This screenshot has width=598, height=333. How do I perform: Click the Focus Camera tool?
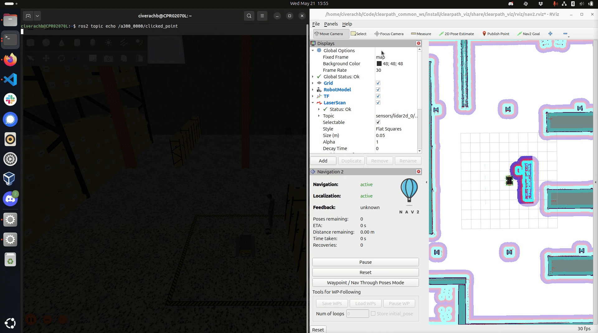click(x=389, y=34)
